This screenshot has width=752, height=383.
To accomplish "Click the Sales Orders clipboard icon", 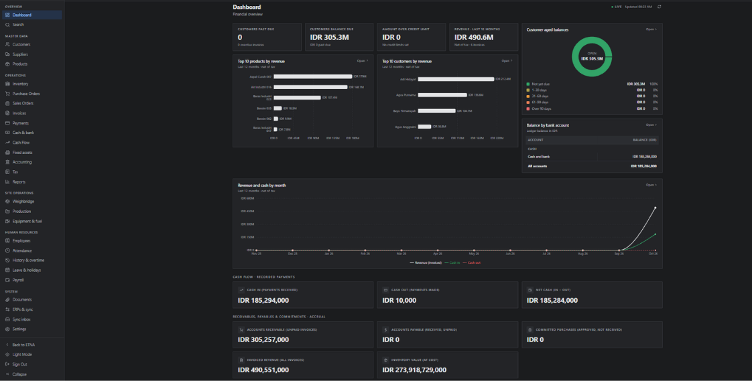I will [7, 103].
